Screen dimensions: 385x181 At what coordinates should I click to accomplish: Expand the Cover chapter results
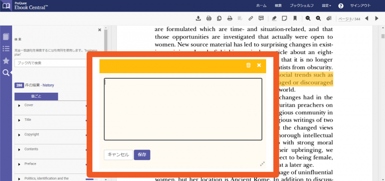(19, 106)
